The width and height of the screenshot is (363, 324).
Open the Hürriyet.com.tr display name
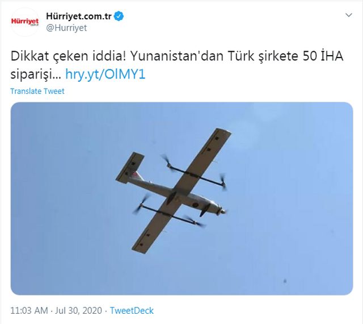79,16
